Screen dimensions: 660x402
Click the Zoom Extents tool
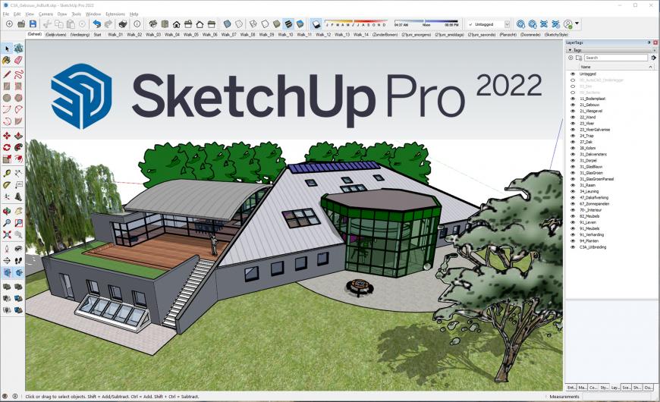point(7,234)
